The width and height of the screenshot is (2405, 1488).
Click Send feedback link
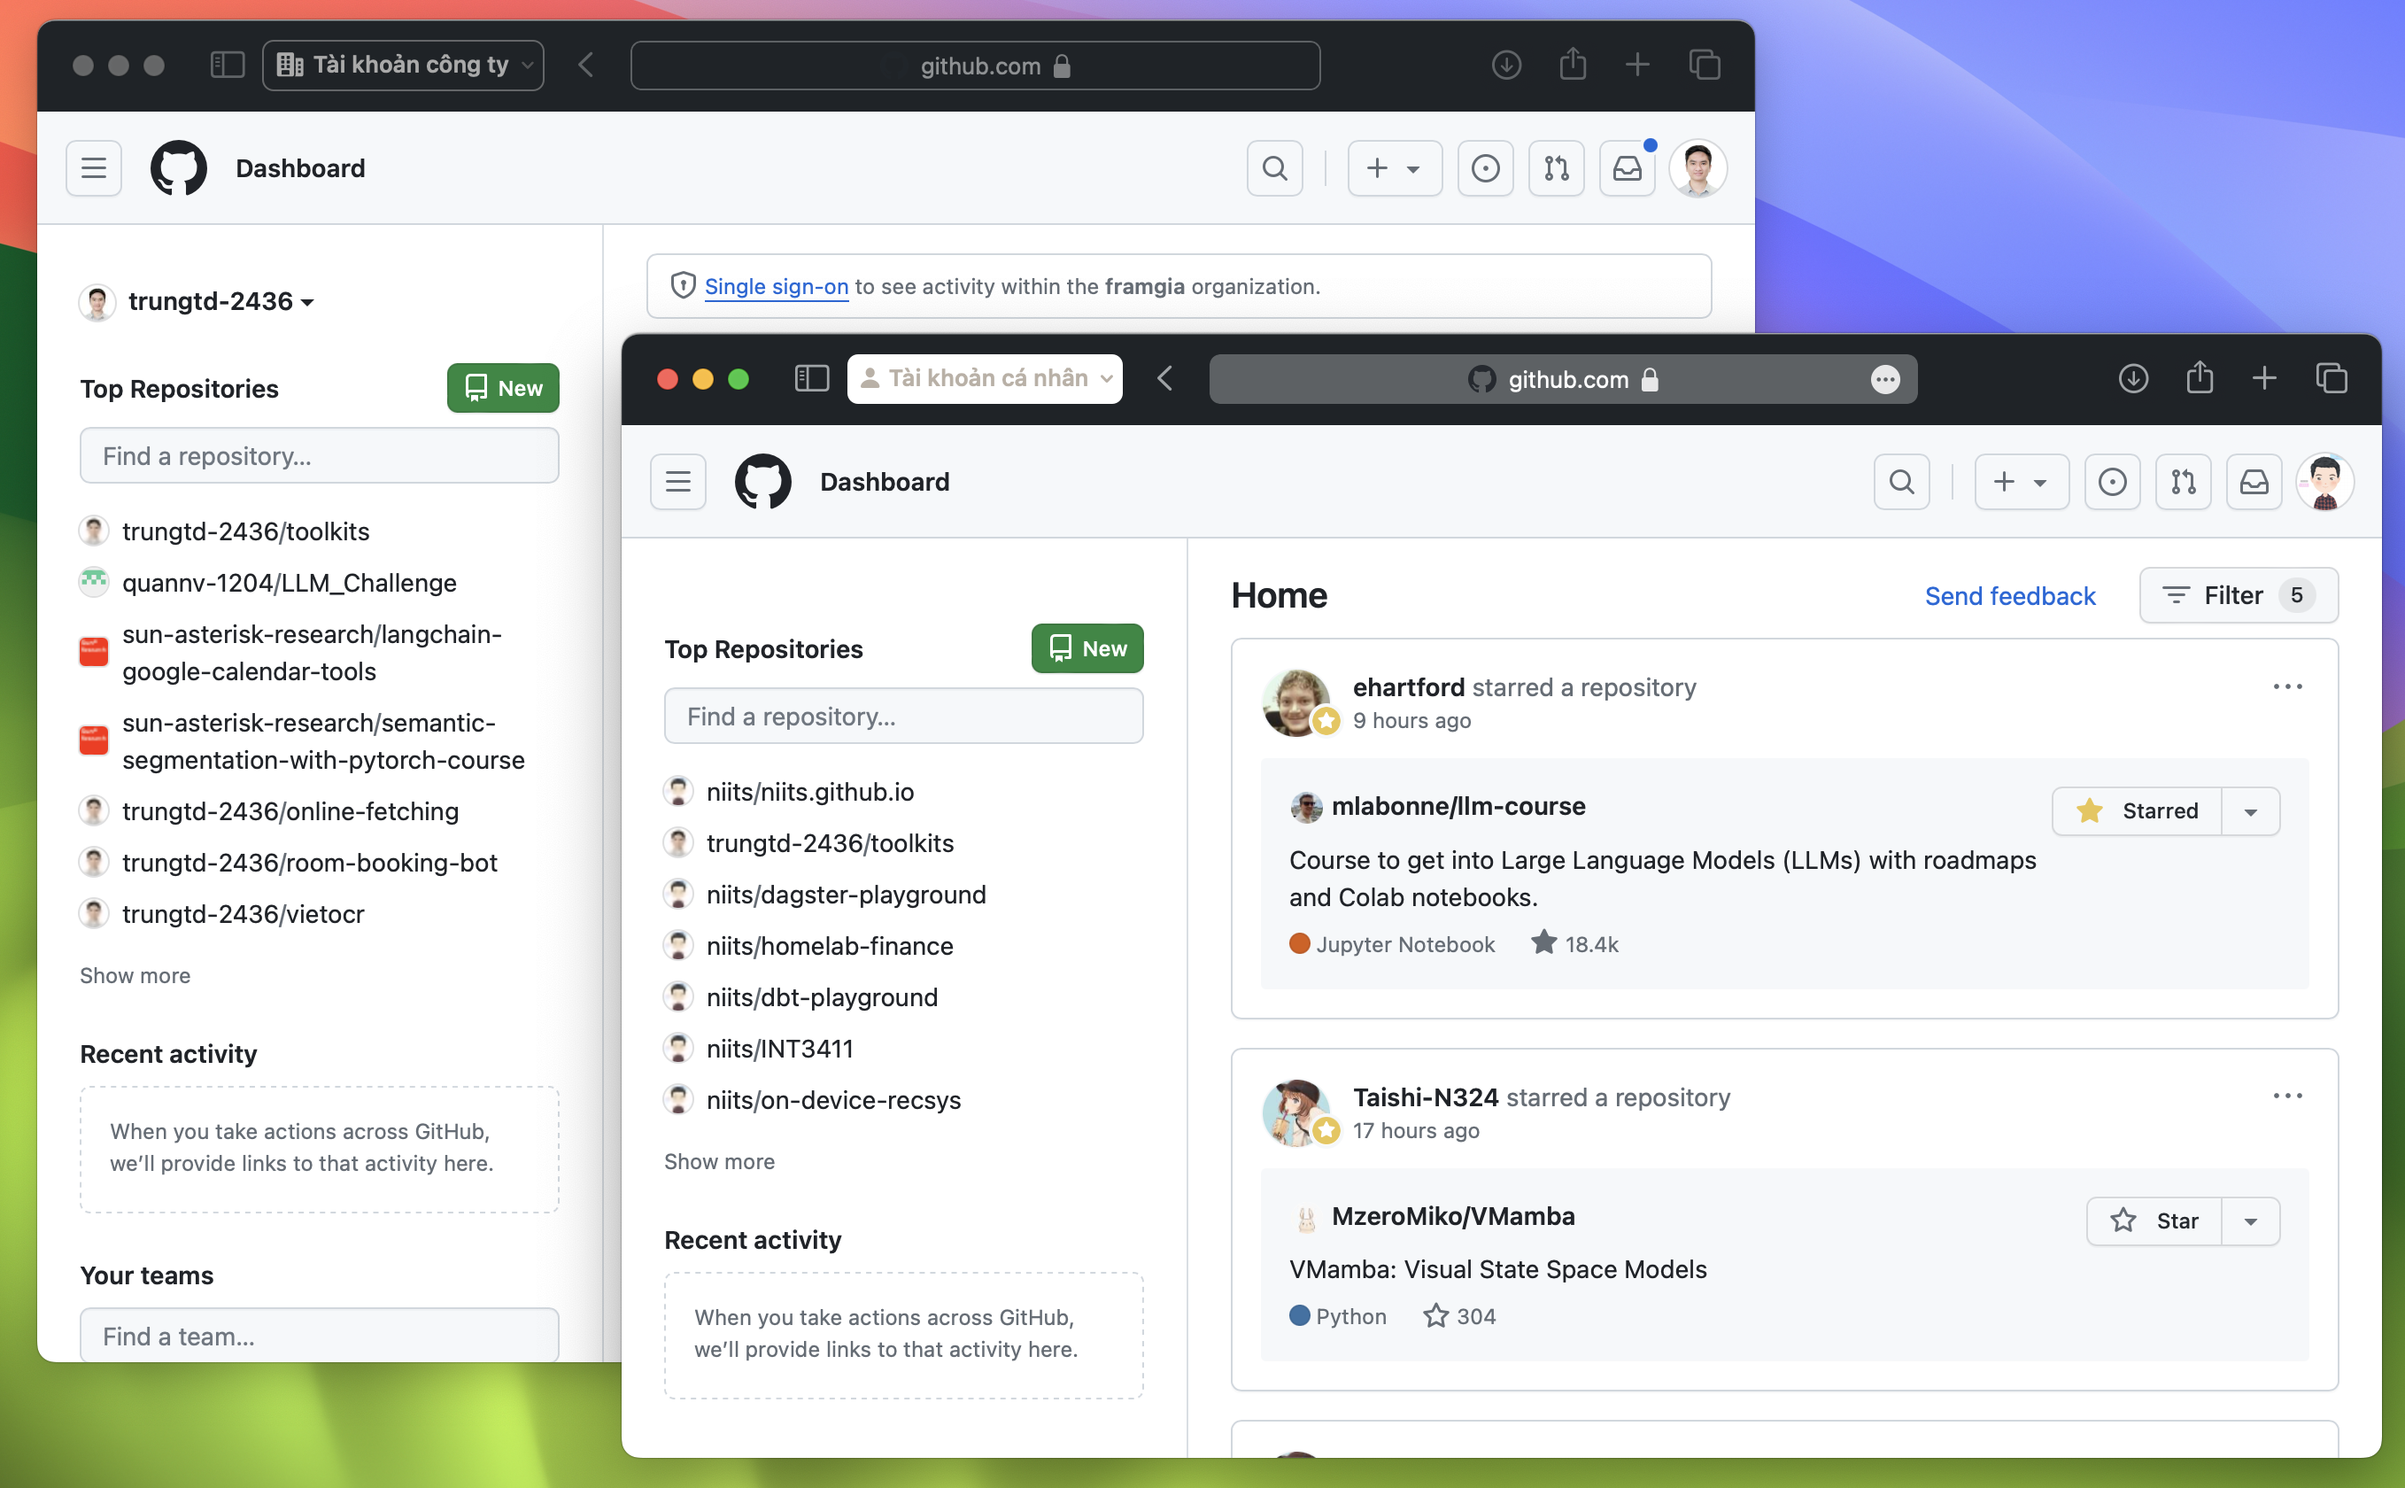(2010, 594)
